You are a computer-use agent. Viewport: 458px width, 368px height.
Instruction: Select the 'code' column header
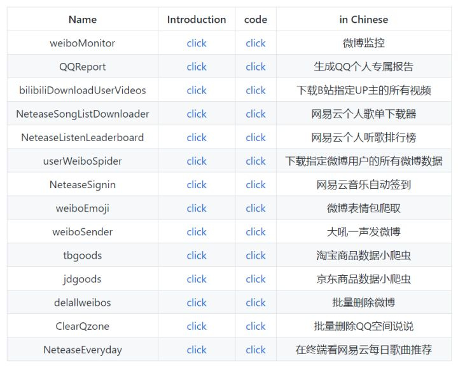click(256, 19)
